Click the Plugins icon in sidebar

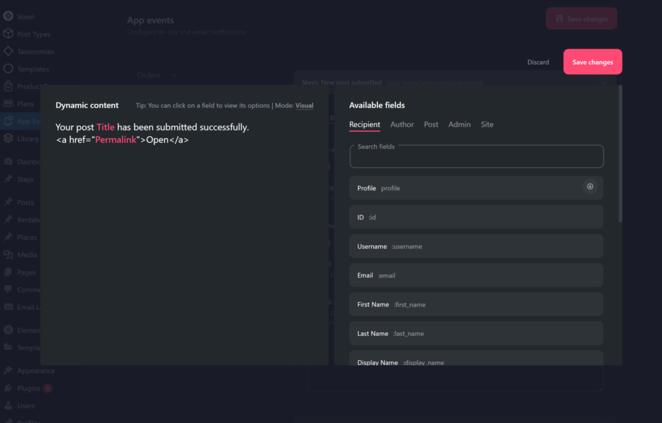point(8,388)
